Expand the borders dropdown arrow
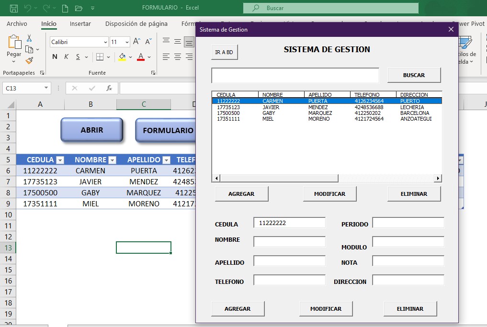 [x=108, y=57]
